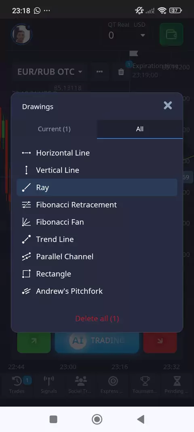Open the green wallet deposit button

point(171,34)
